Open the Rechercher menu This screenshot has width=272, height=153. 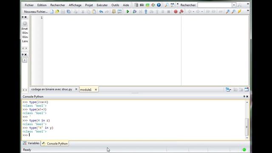(x=58, y=5)
